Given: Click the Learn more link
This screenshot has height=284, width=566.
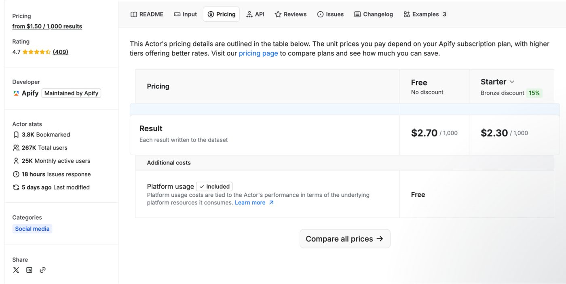Looking at the screenshot, I should coord(250,203).
